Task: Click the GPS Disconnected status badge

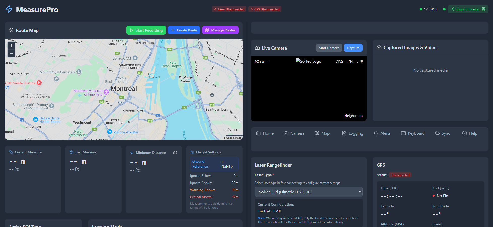Action: [x=265, y=9]
